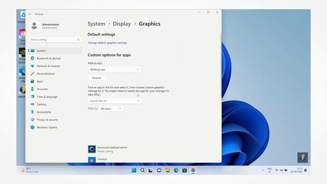Click in the Search this list field

pos(114,101)
